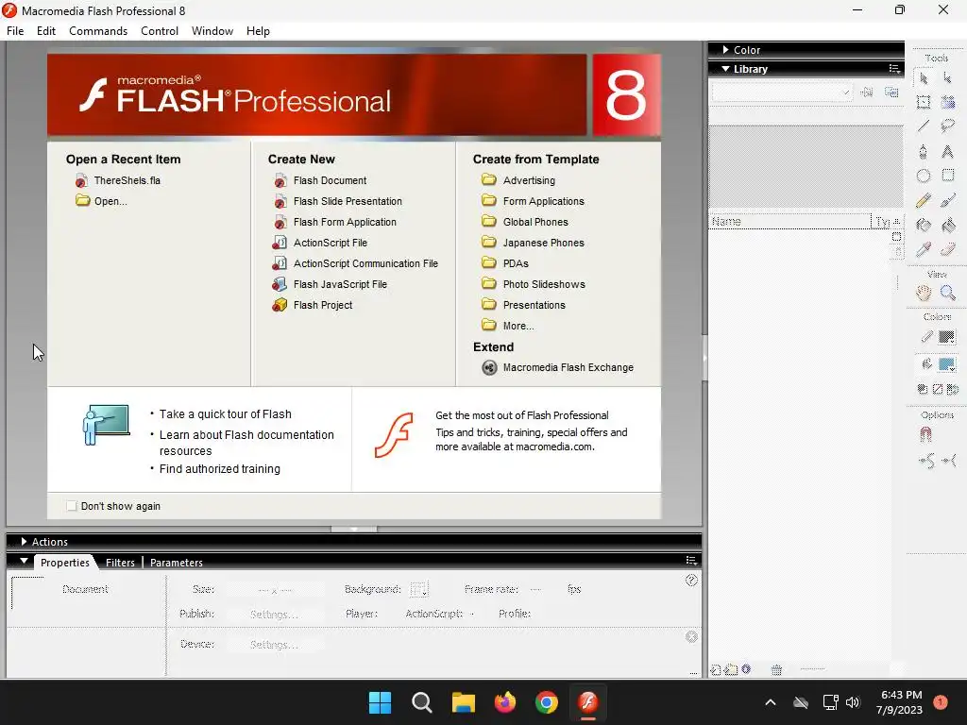Open the Library panel options menu

(894, 68)
